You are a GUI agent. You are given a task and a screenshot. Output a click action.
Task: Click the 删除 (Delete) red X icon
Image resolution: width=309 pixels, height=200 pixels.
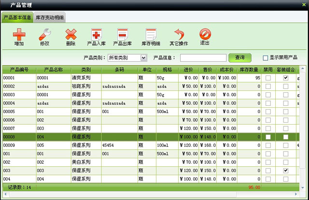(71, 34)
